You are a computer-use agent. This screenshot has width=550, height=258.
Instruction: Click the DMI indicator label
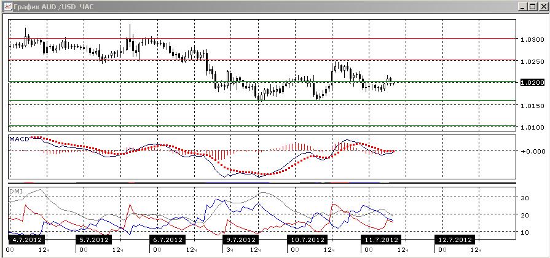(x=15, y=190)
